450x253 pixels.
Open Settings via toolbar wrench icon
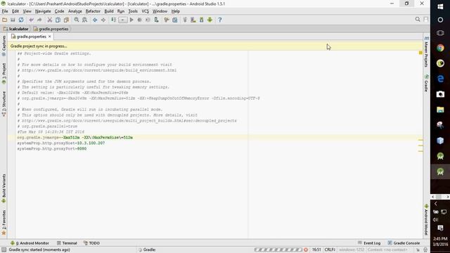coord(167,20)
